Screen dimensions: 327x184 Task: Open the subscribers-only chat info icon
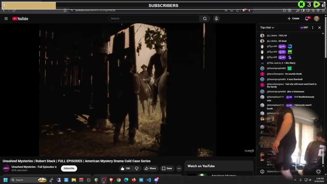262,171
